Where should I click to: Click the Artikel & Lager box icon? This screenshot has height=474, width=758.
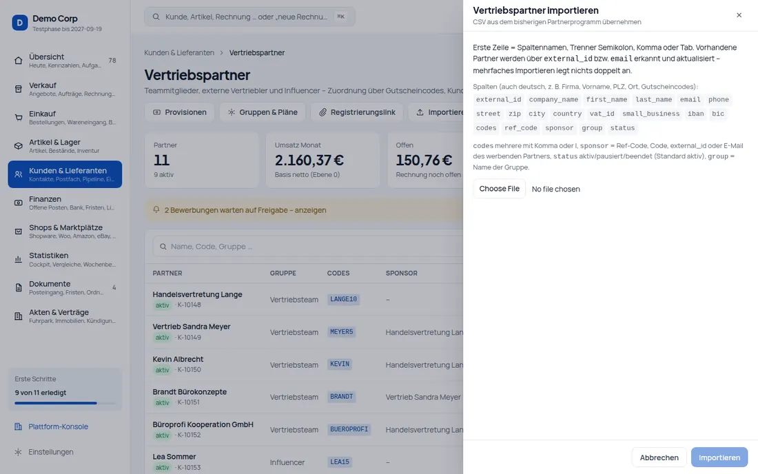point(19,146)
